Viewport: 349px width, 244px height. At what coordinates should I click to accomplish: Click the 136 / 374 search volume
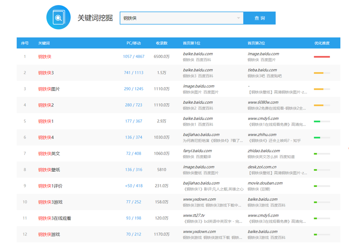coord(133,137)
